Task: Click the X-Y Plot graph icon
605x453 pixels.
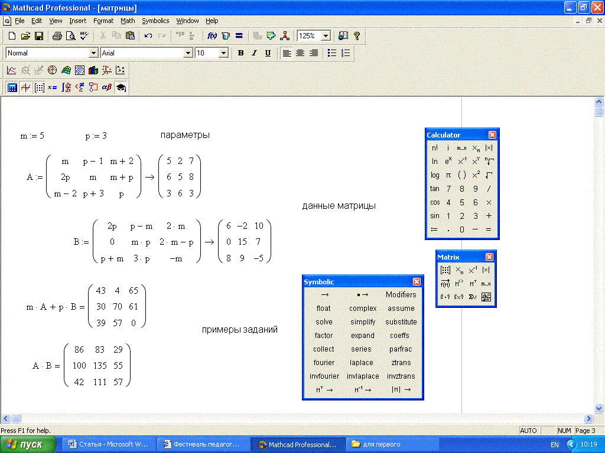Action: tap(12, 70)
